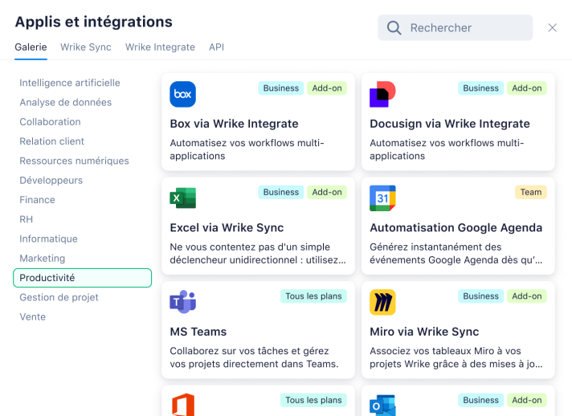
Task: Open Excel via Wrike Sync title
Action: [227, 227]
